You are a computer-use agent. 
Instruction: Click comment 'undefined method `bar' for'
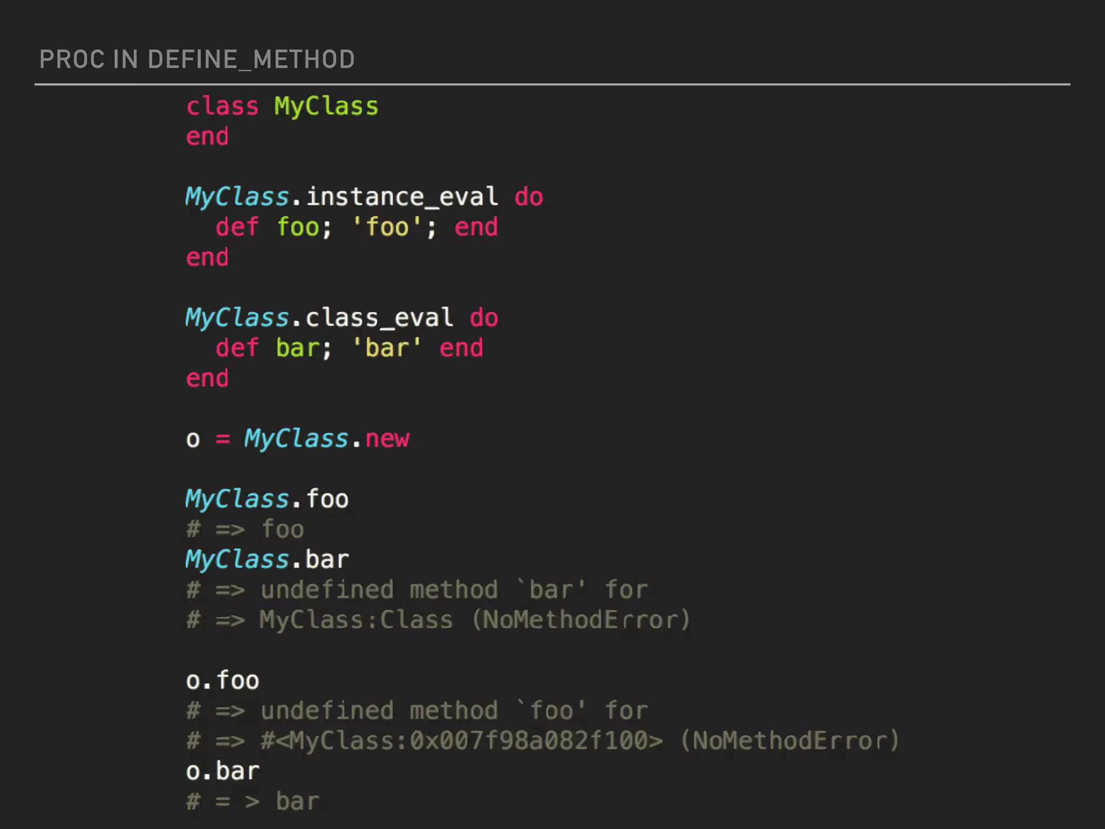coord(454,590)
